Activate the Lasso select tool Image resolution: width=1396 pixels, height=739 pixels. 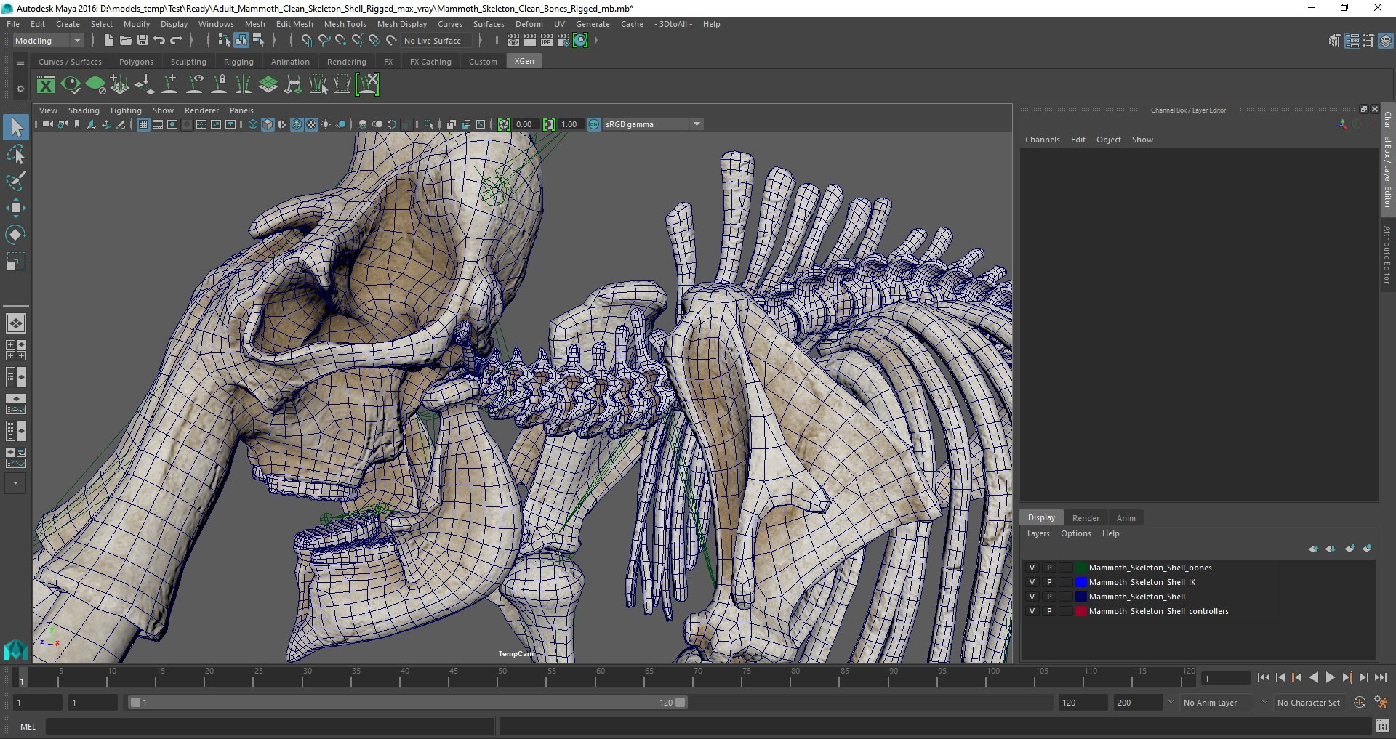click(16, 155)
